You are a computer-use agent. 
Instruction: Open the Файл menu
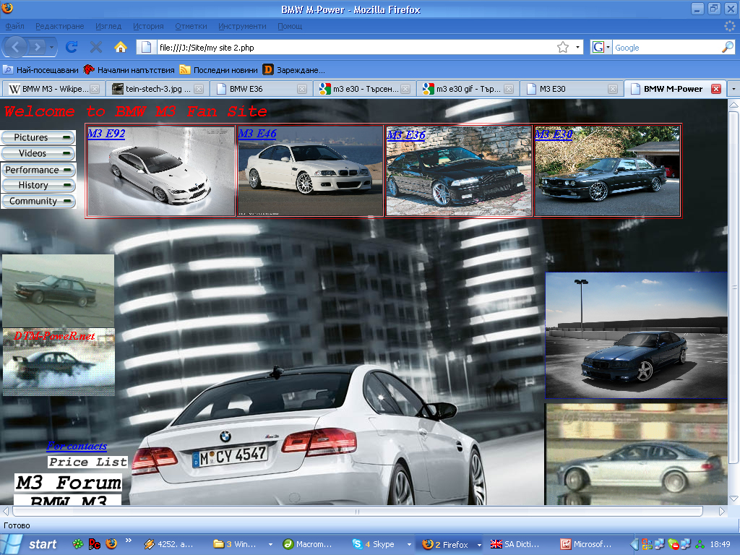(x=14, y=26)
